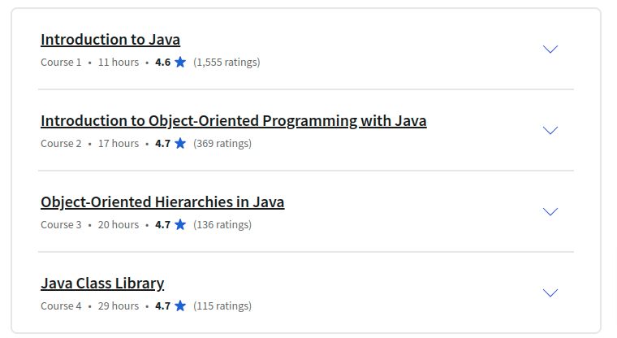This screenshot has width=617, height=338.
Task: Open the Introduction to Java course link
Action: (110, 40)
